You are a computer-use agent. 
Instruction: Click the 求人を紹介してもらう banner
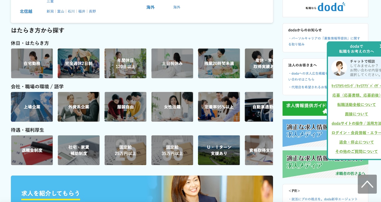(x=142, y=189)
